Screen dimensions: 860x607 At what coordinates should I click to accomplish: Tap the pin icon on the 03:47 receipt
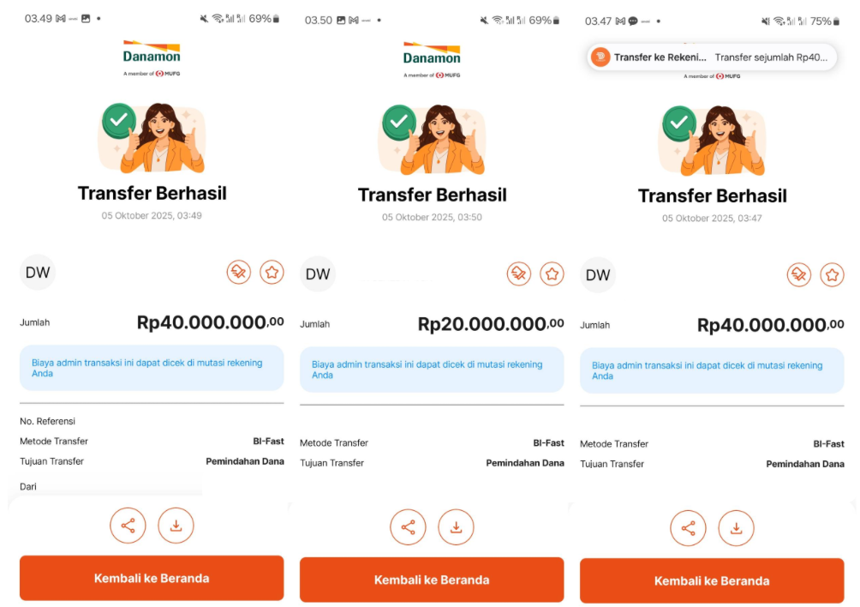point(798,275)
